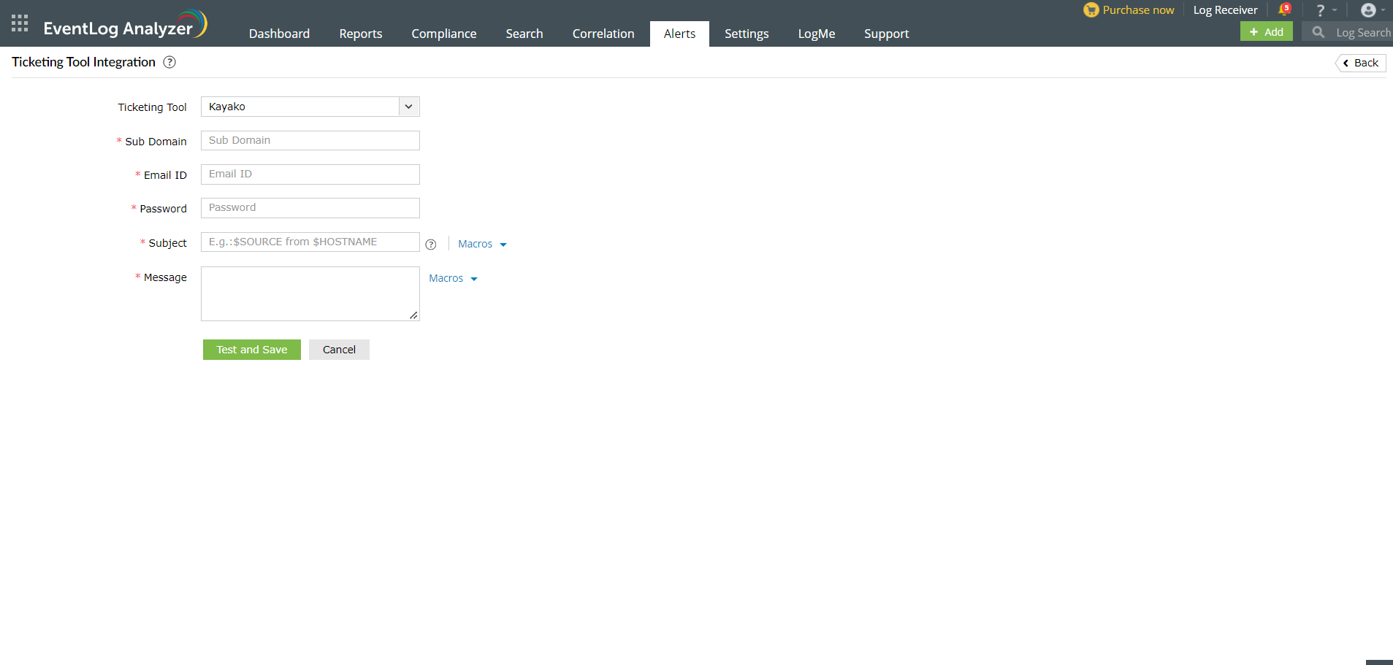Click the help icon beside Ticketing Tool Integration
Screen dimensions: 1393x665
(169, 62)
